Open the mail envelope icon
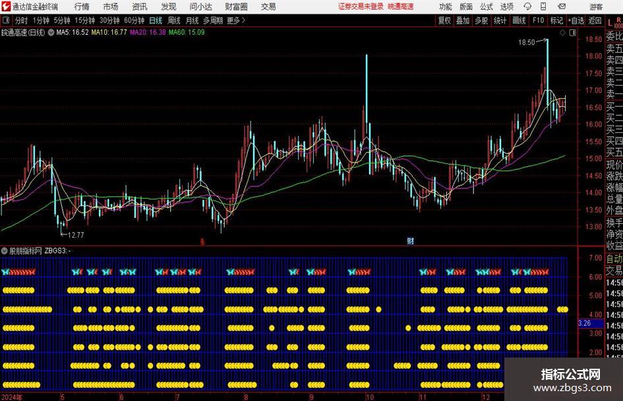Screen dimensions: 623x401 pyautogui.click(x=562, y=7)
